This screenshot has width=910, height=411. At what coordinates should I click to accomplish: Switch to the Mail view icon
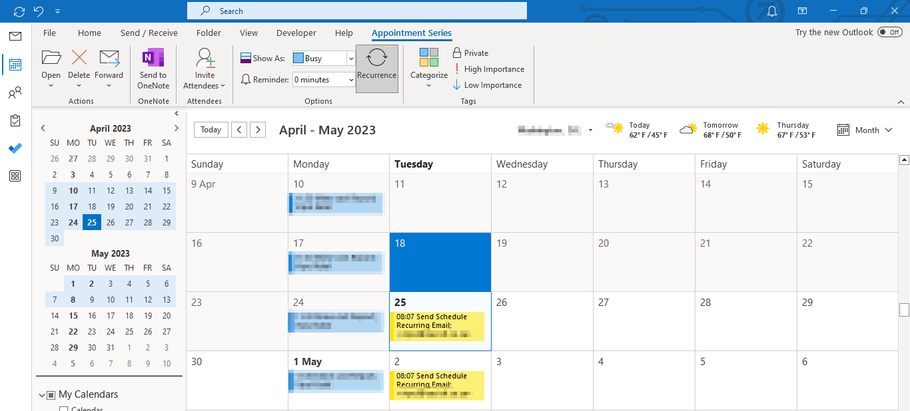pyautogui.click(x=15, y=36)
